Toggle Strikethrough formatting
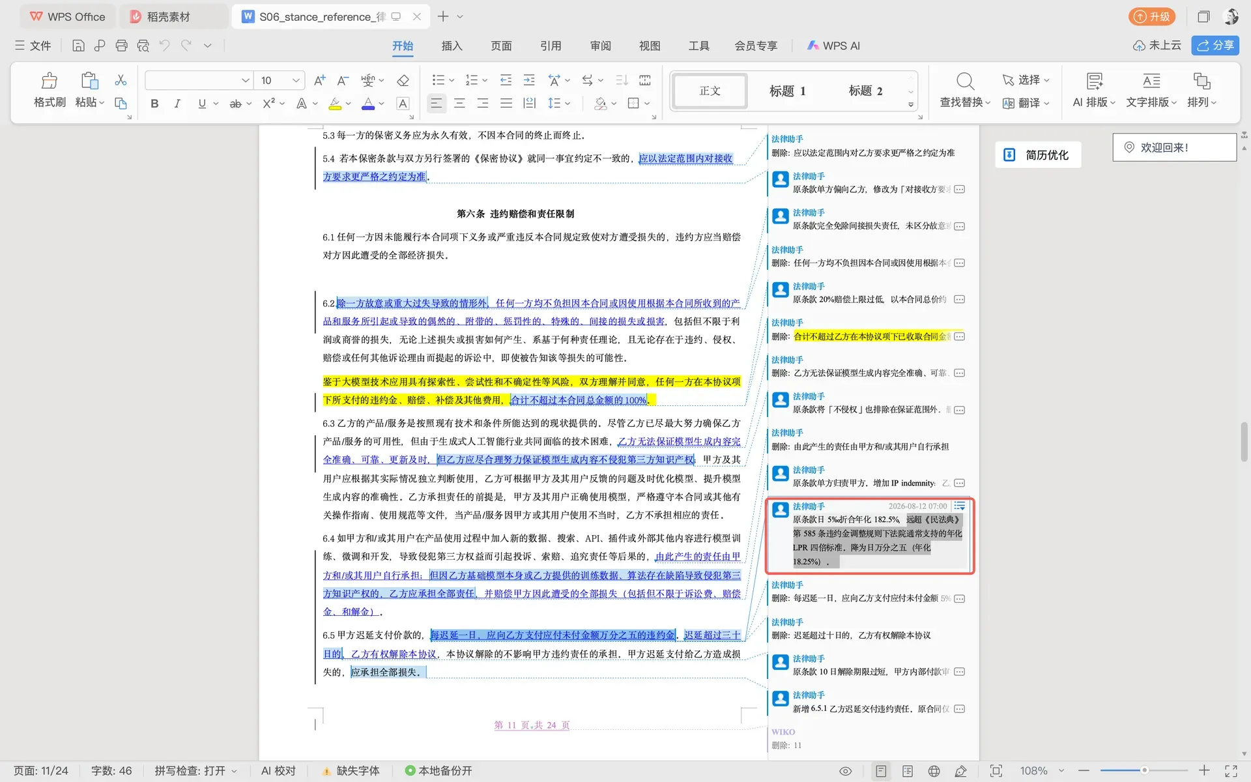1251x782 pixels. tap(235, 103)
